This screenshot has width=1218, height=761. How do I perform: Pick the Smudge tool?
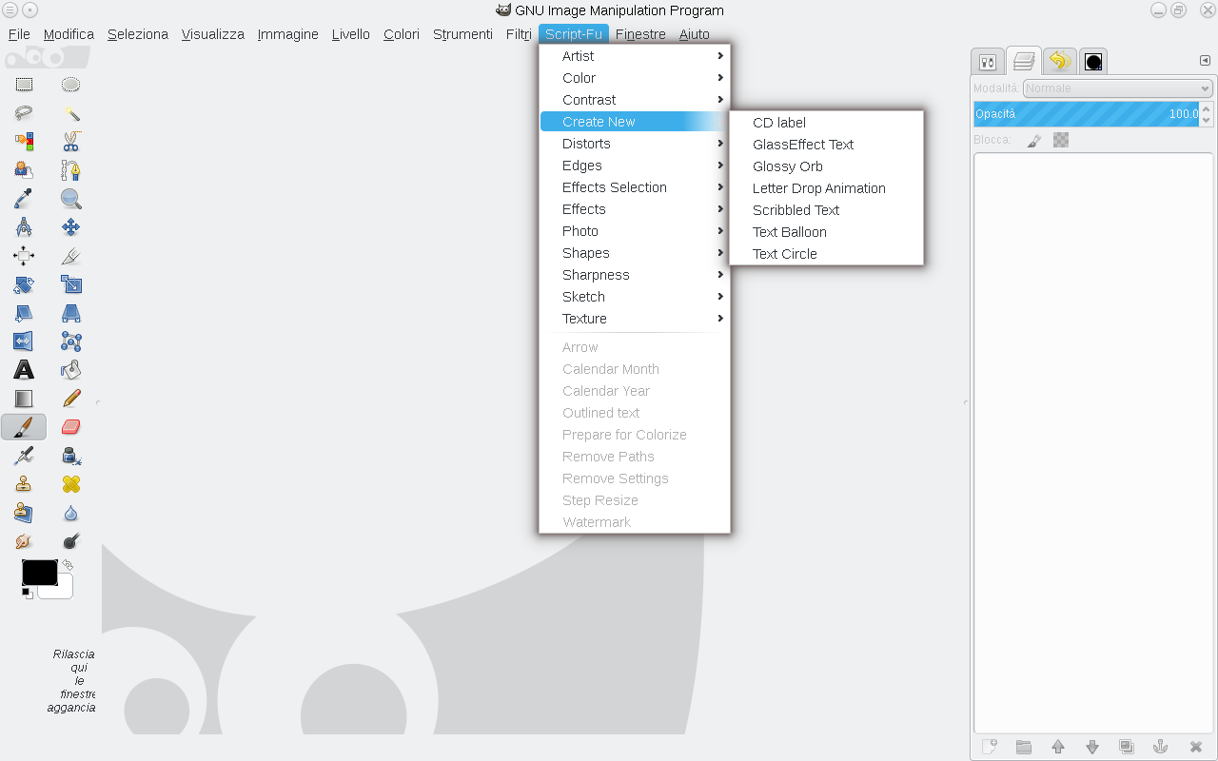pyautogui.click(x=24, y=541)
